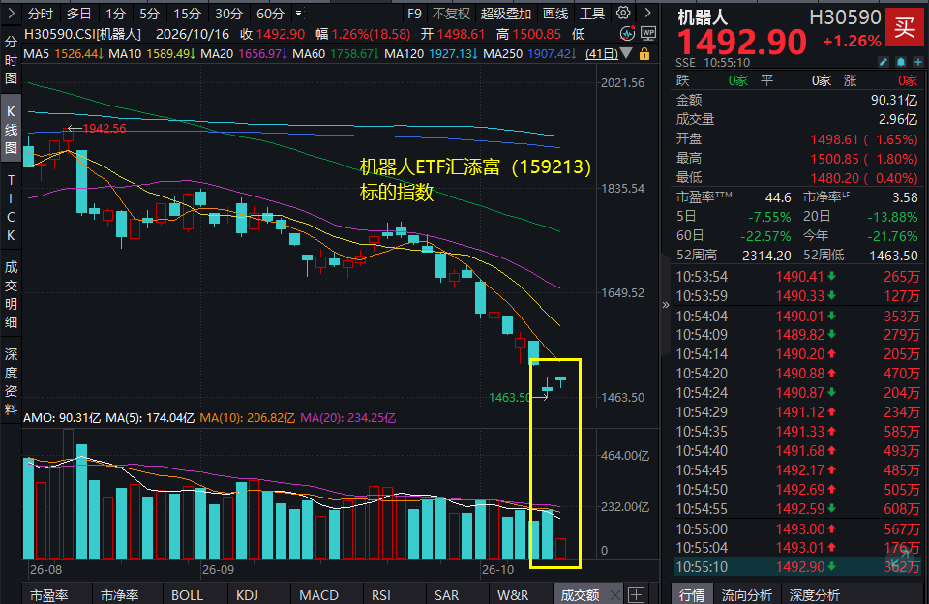Switch indicator to BOLL
This screenshot has height=604, width=929.
[187, 595]
